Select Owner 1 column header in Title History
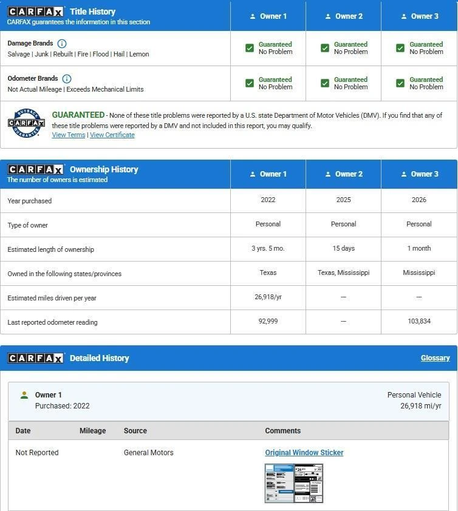This screenshot has width=458, height=511. pyautogui.click(x=268, y=16)
